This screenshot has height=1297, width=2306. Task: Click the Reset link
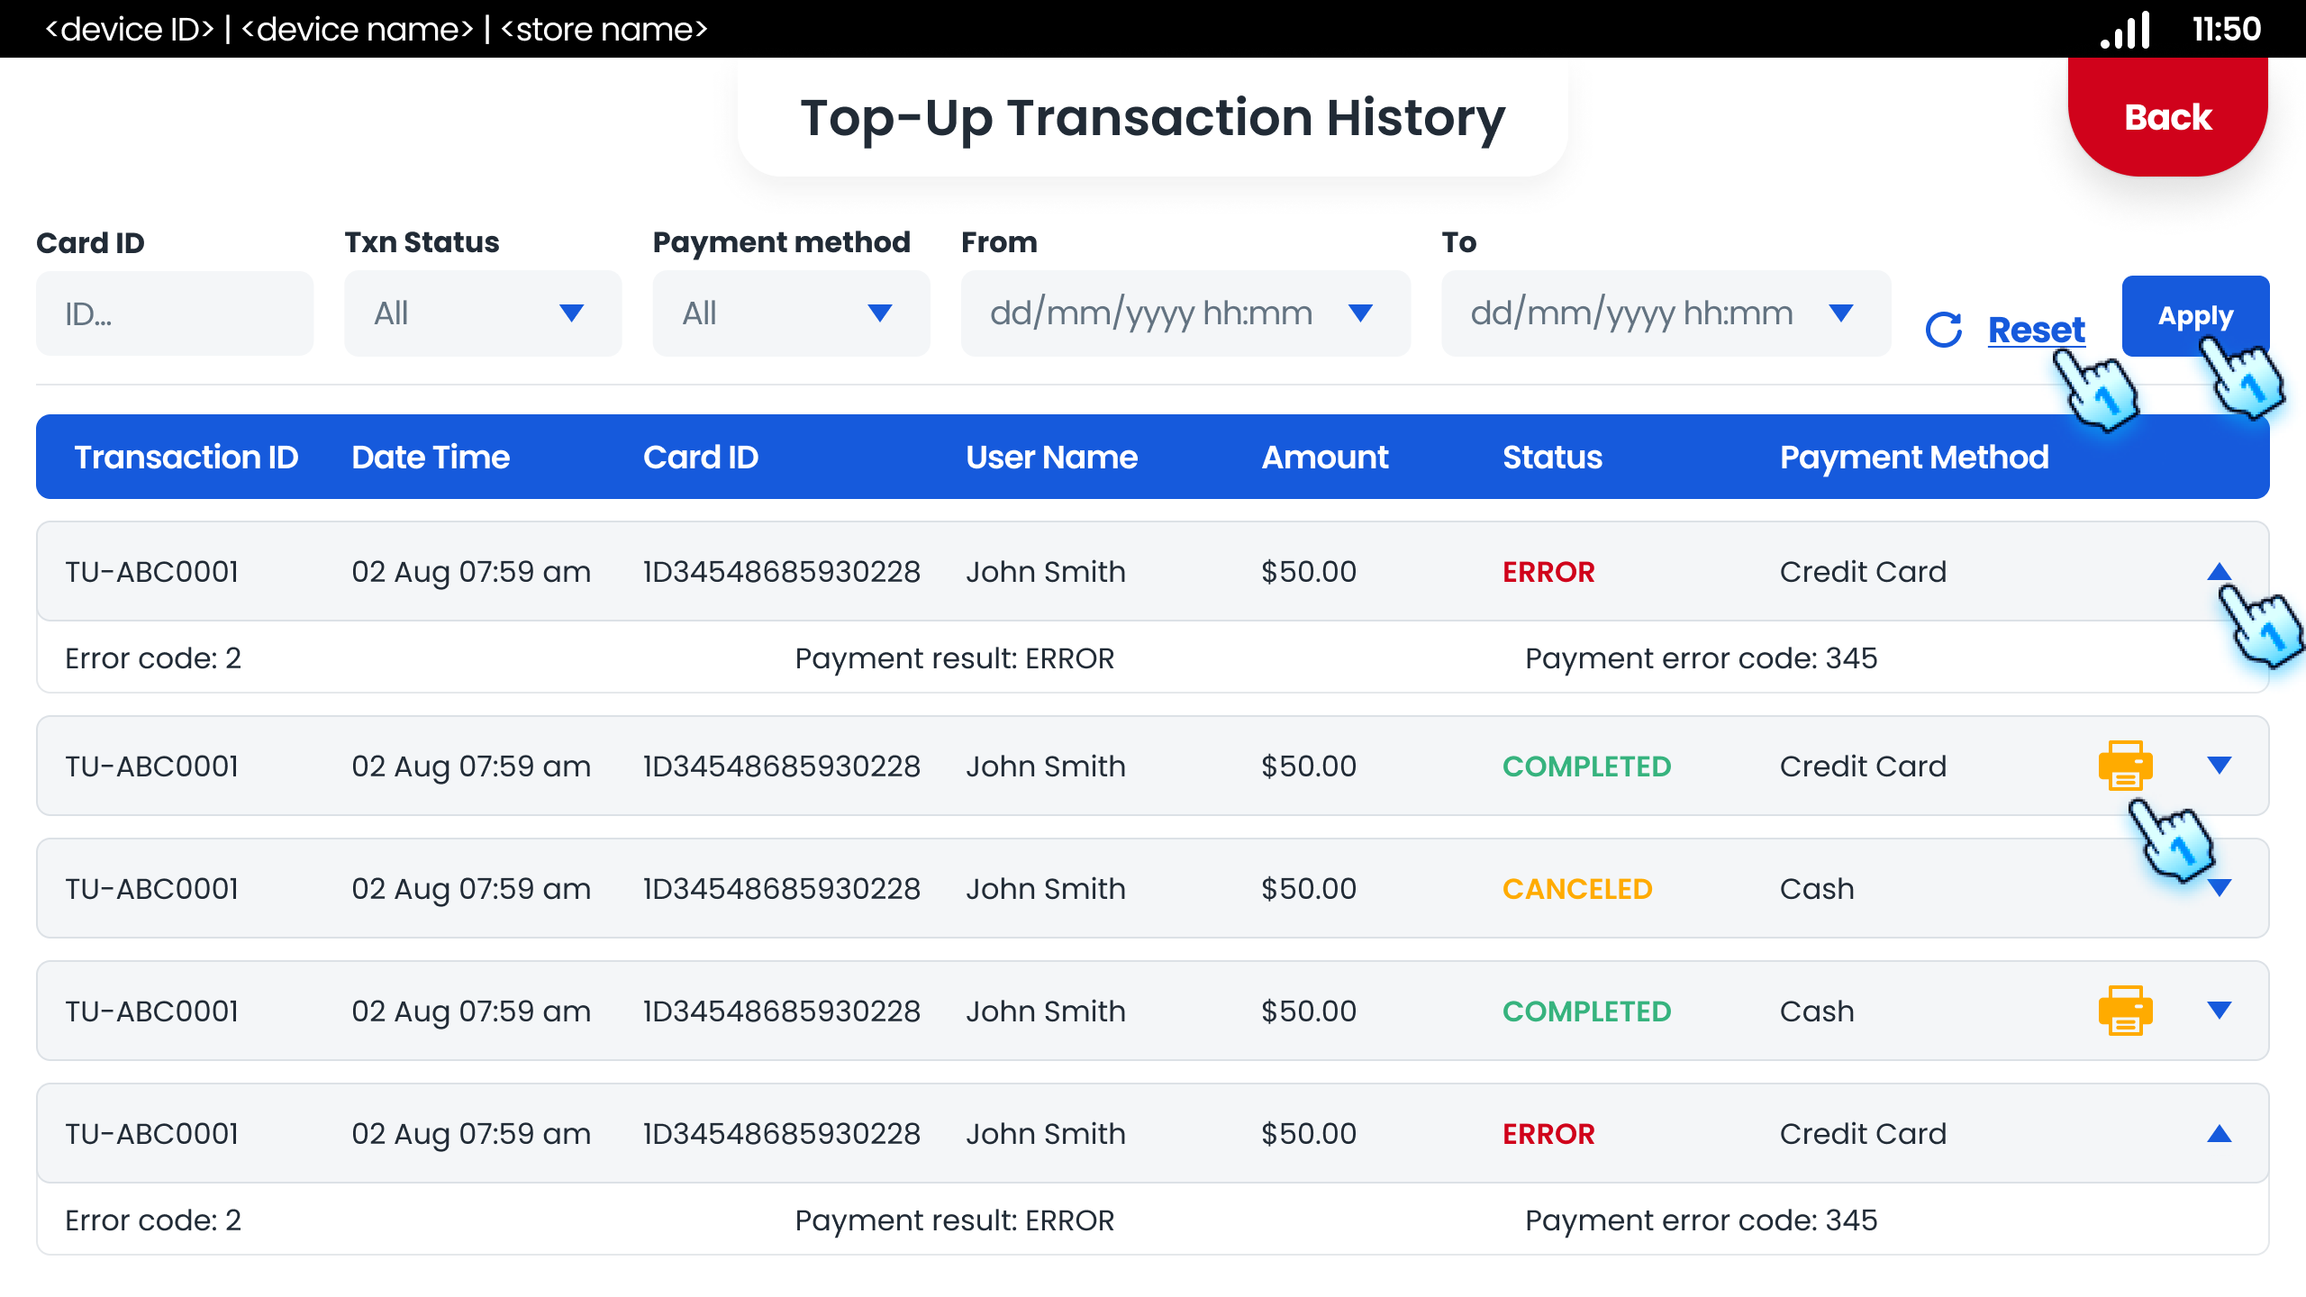[x=2035, y=330]
